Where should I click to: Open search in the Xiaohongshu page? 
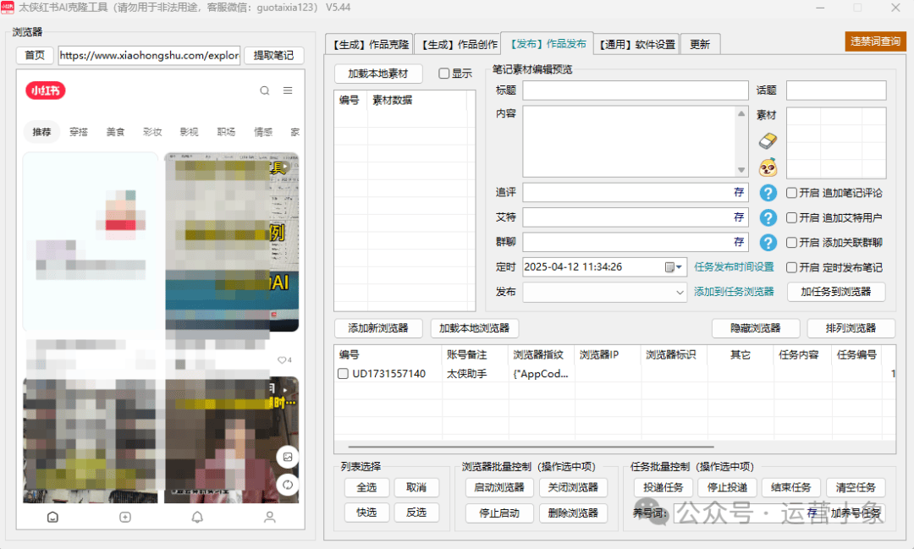point(265,91)
